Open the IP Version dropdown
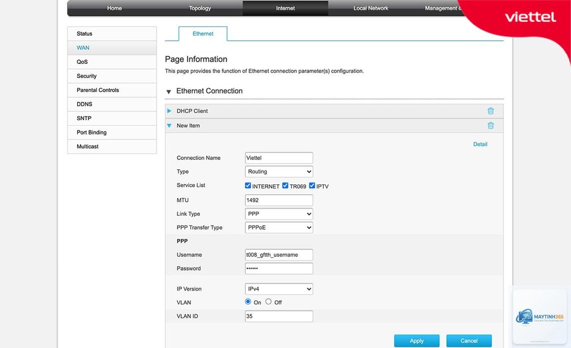The height and width of the screenshot is (348, 571). 279,289
